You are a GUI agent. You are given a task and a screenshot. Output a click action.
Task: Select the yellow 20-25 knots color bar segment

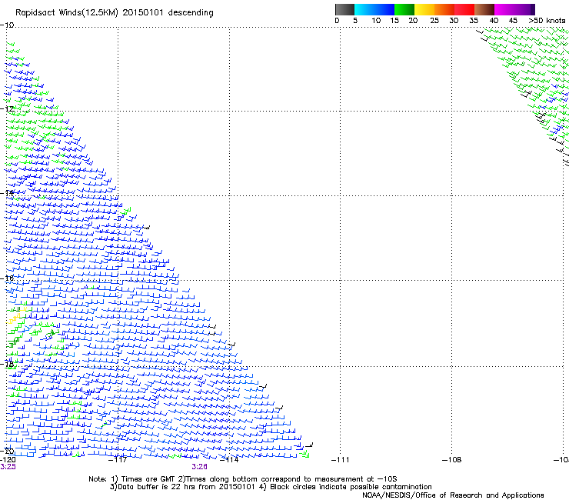click(424, 9)
